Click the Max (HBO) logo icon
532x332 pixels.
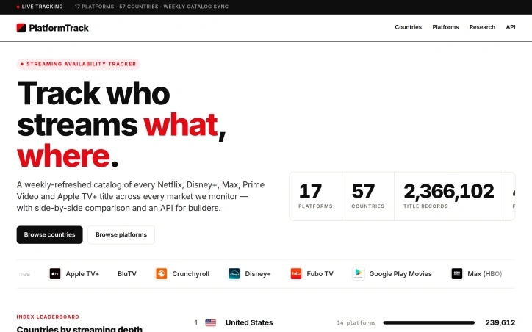pos(456,274)
